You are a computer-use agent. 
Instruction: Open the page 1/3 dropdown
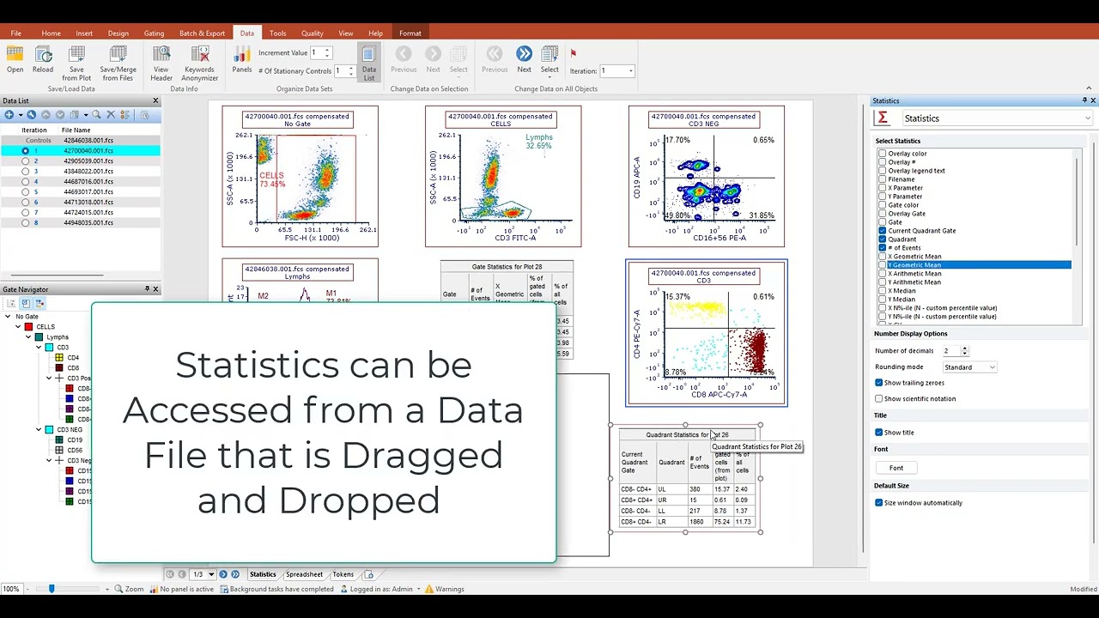pos(211,574)
